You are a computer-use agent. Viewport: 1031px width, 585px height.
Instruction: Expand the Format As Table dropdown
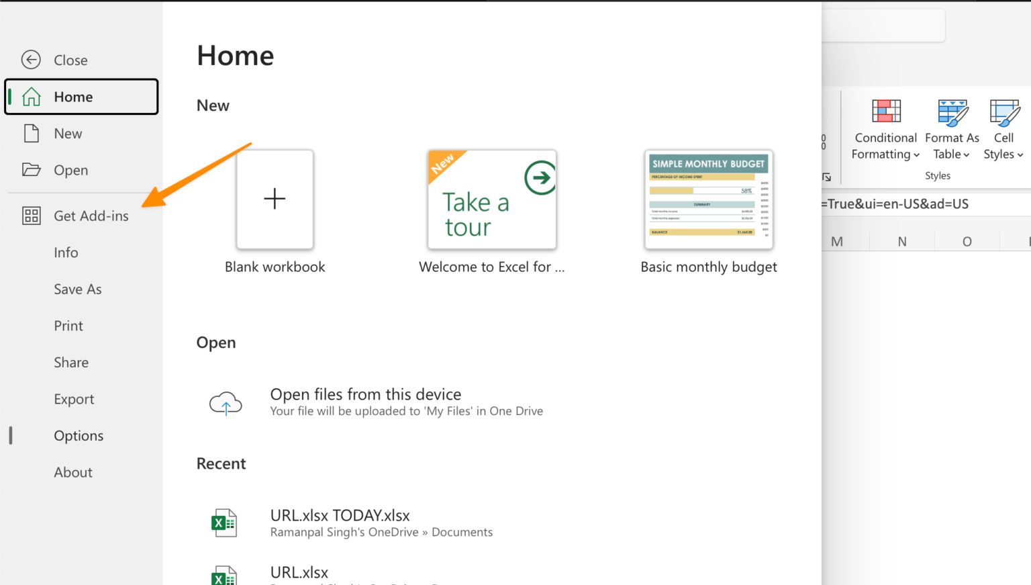click(967, 154)
